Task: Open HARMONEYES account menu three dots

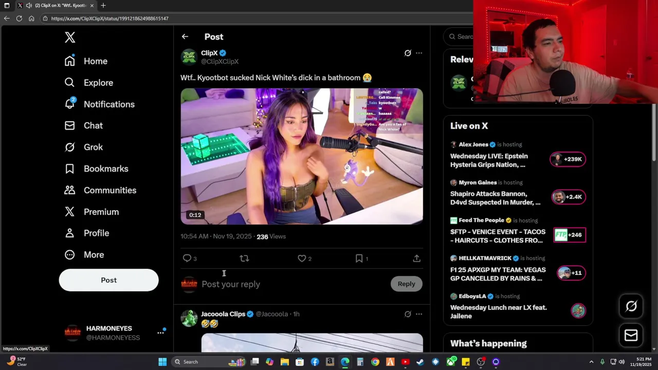Action: (160, 333)
